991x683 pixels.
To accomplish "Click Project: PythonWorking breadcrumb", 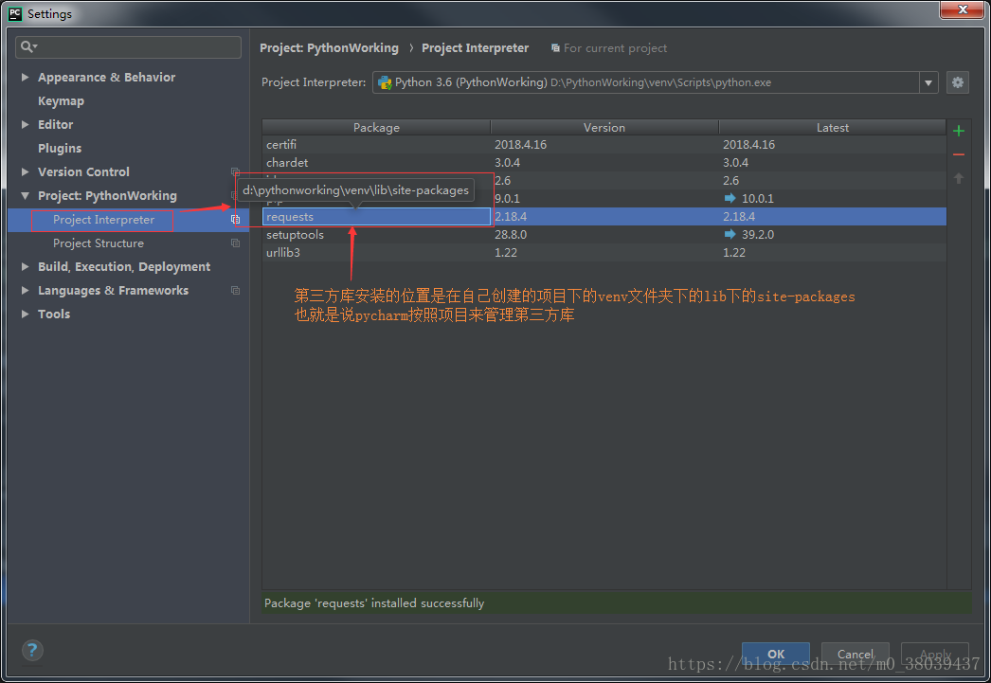I will [329, 48].
